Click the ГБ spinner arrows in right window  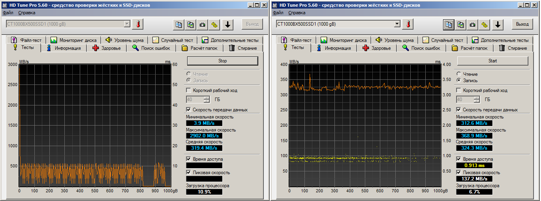(x=477, y=100)
